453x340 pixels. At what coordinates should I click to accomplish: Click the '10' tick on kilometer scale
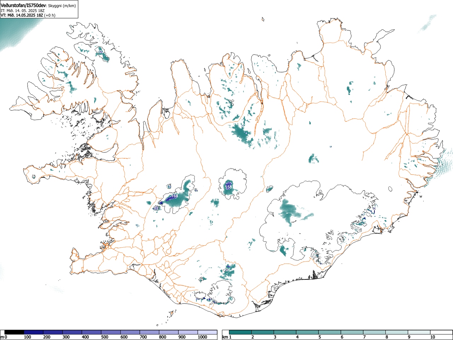point(432,337)
